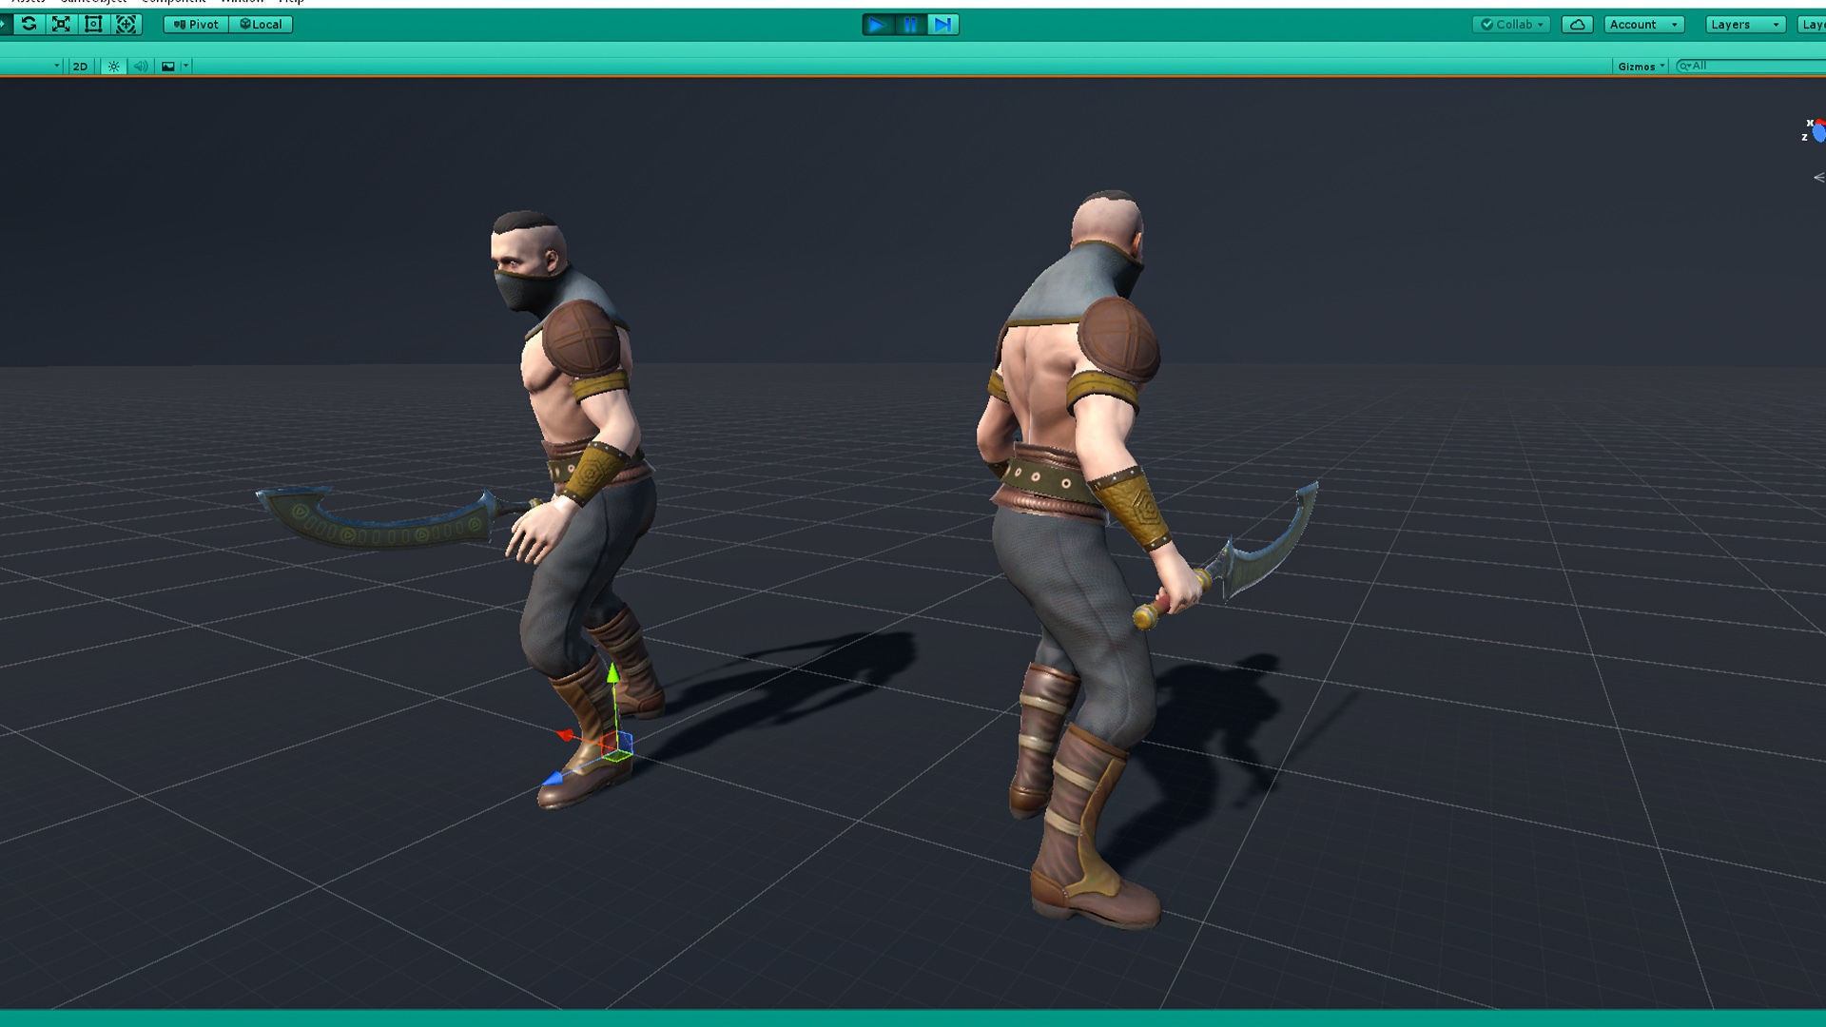Mute scene audio with the speaker icon
Viewport: 1826px width, 1027px height.
pos(141,66)
